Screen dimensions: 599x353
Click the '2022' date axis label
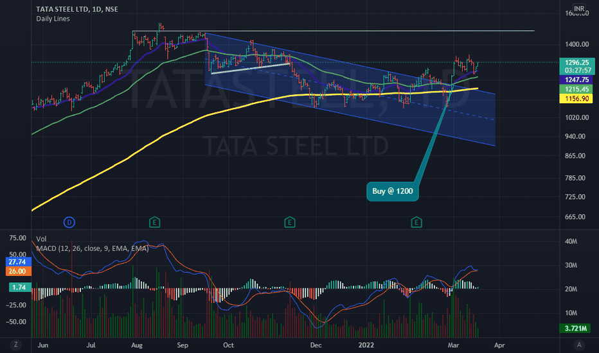366,345
